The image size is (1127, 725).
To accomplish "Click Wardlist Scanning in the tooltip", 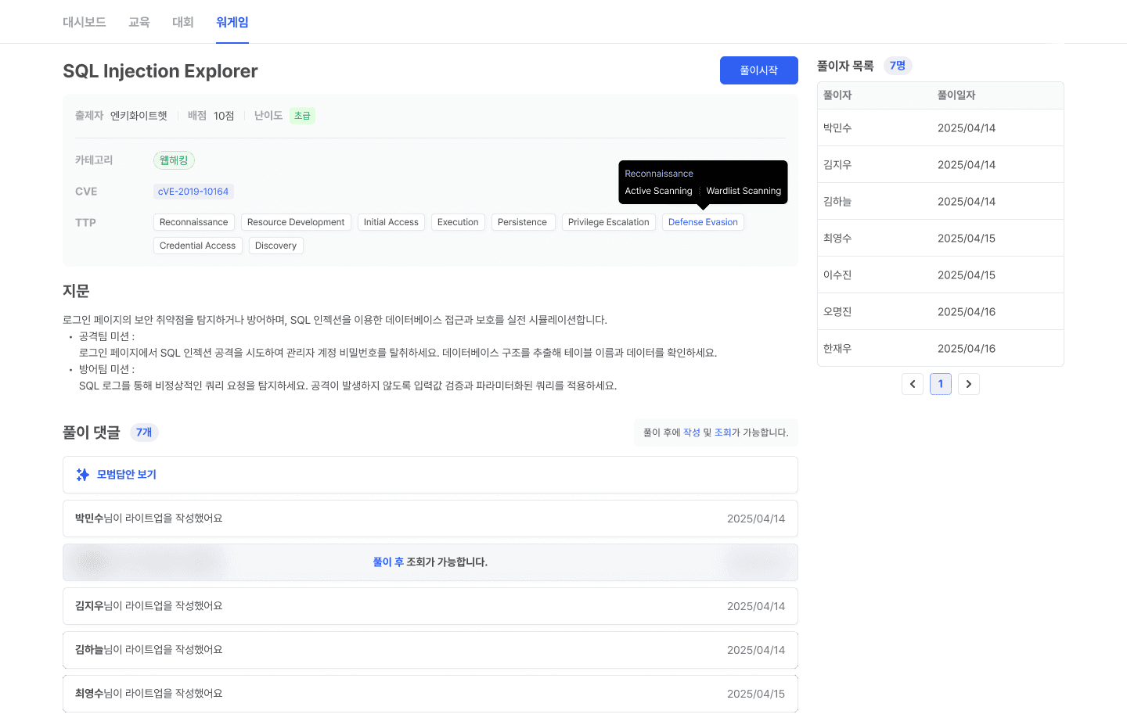I will tap(744, 191).
